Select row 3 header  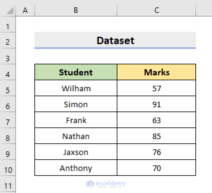8,56
